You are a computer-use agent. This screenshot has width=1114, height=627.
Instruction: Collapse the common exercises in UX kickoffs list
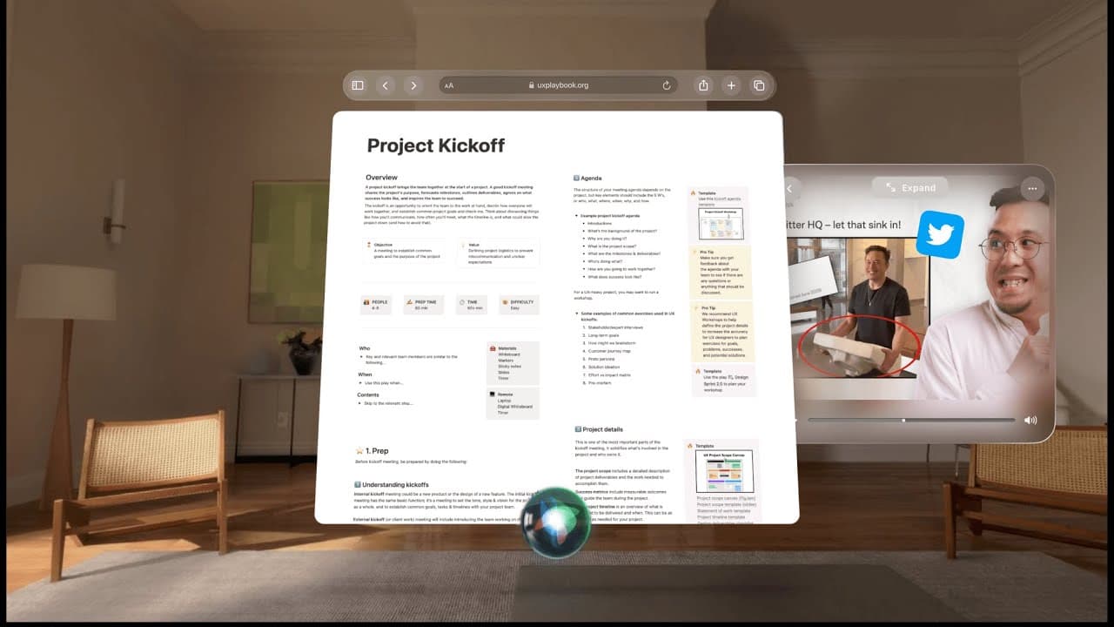[x=576, y=313]
